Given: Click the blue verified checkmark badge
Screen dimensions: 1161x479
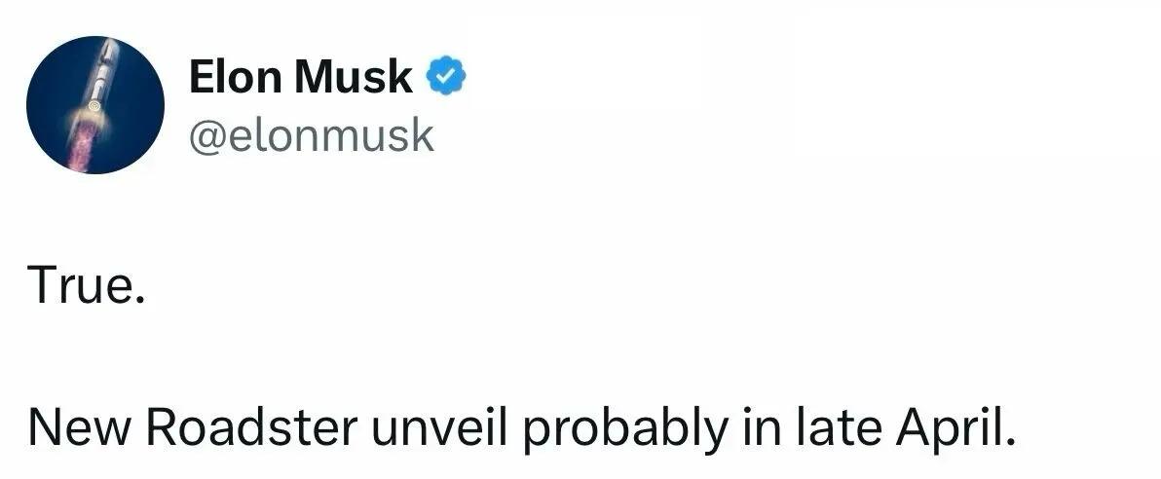Looking at the screenshot, I should 447,76.
